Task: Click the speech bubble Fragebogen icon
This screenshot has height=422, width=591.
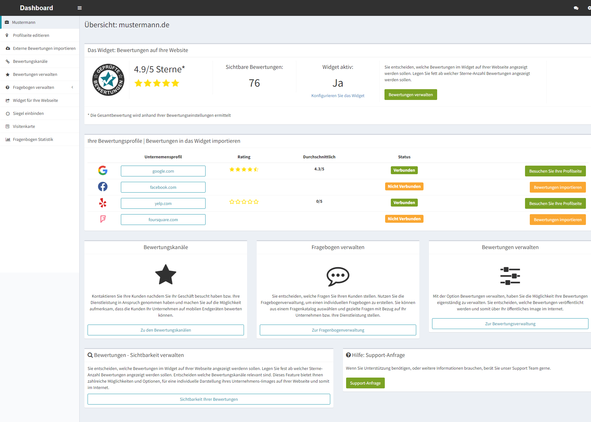Action: (x=338, y=276)
